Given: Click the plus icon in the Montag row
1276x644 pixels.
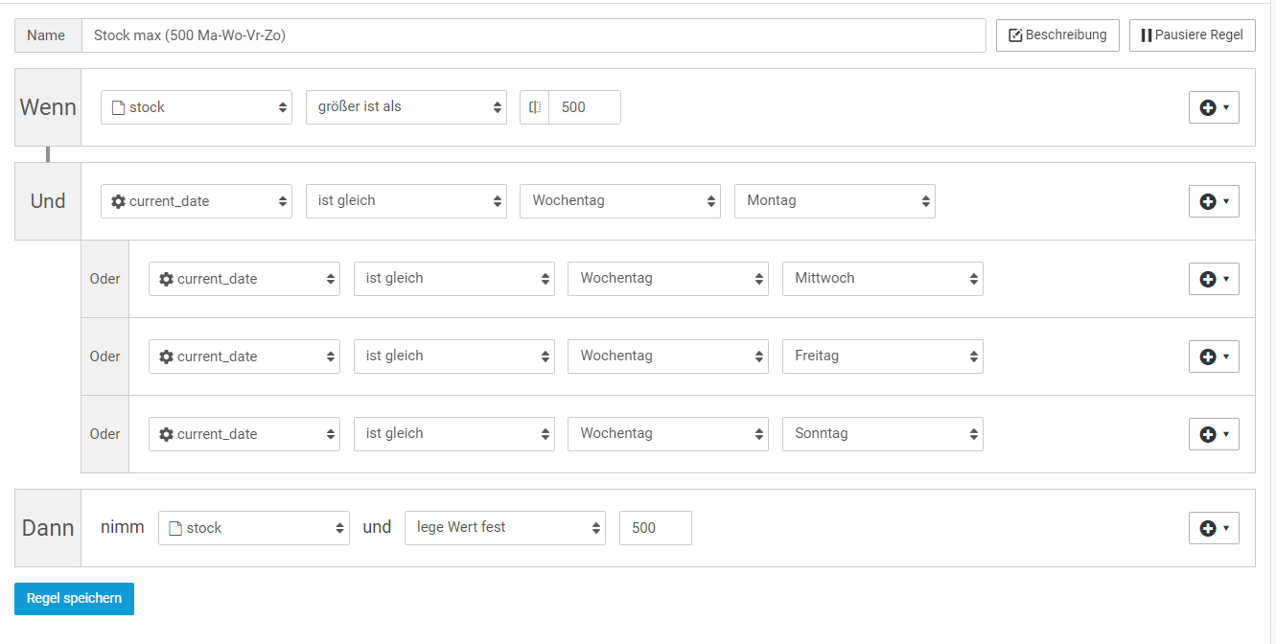Looking at the screenshot, I should (x=1214, y=201).
